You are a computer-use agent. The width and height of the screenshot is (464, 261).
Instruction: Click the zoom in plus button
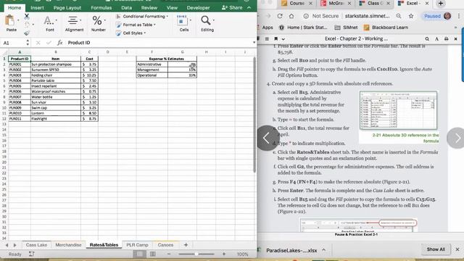pyautogui.click(x=224, y=254)
